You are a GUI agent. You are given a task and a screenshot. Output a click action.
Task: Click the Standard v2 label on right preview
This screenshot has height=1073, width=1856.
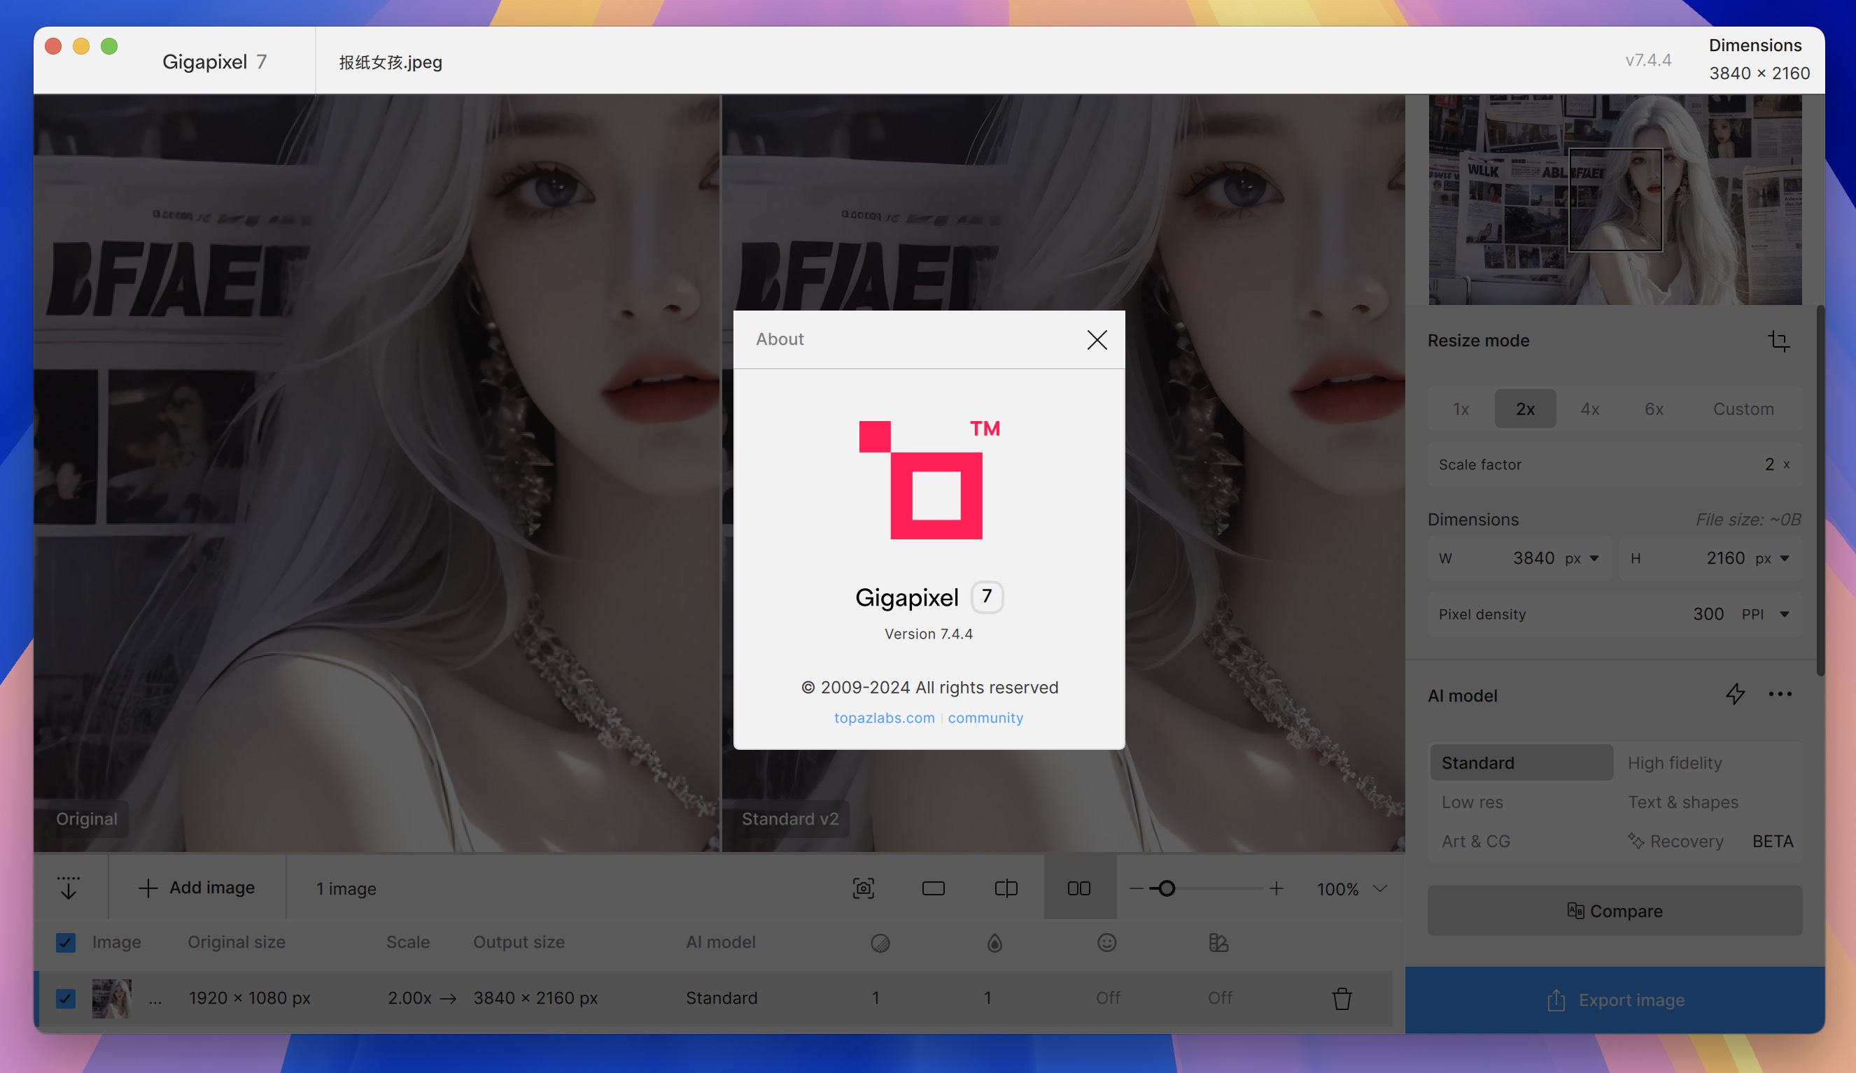click(789, 819)
